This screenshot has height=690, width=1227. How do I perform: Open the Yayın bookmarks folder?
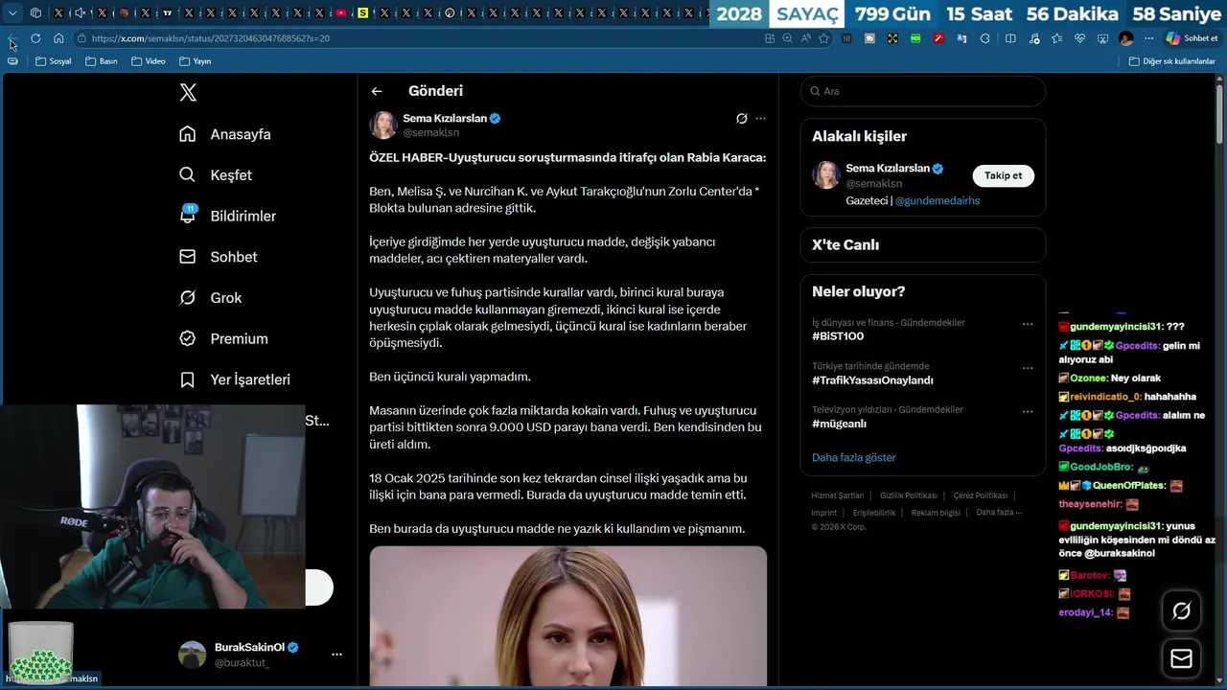coord(195,61)
